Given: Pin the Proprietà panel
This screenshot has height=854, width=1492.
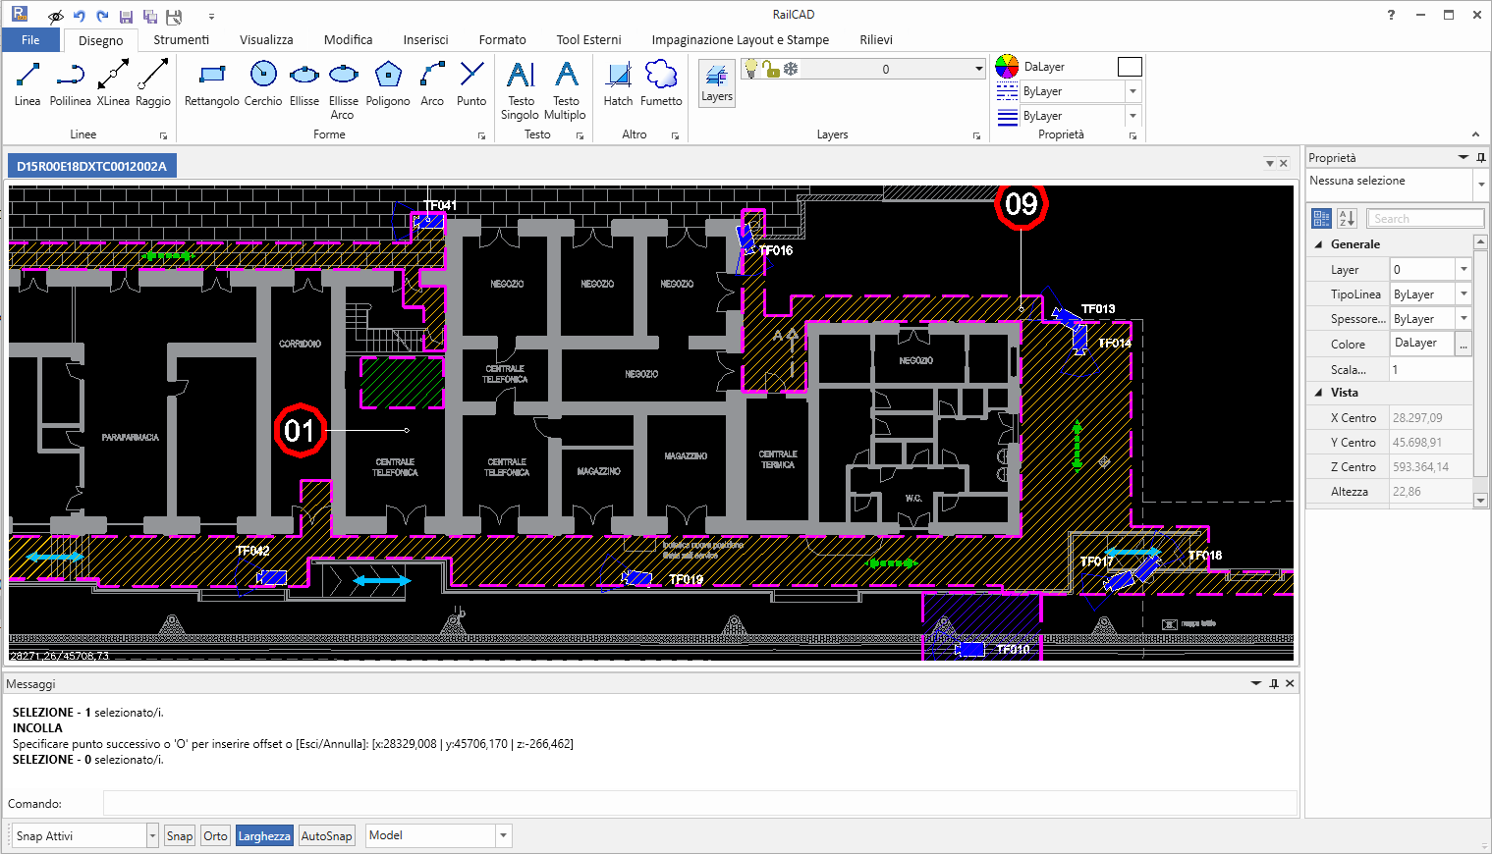Looking at the screenshot, I should point(1481,157).
